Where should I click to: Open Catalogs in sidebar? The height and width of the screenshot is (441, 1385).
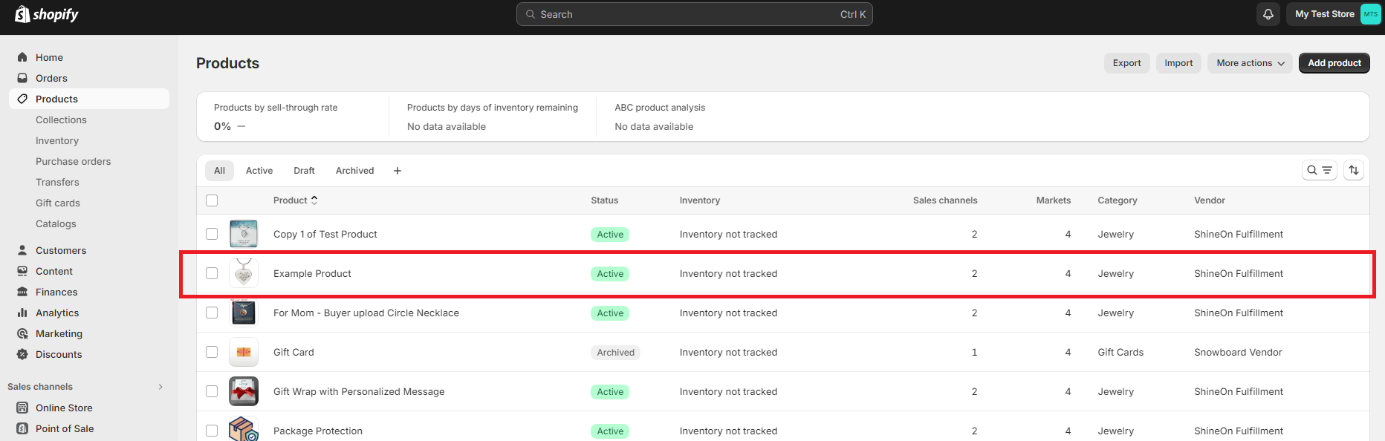point(56,223)
